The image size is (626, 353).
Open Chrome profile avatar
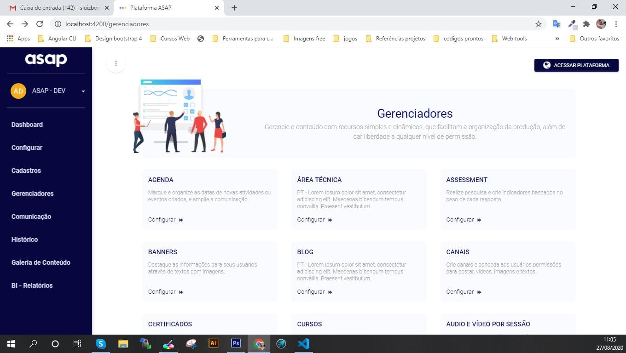point(601,24)
